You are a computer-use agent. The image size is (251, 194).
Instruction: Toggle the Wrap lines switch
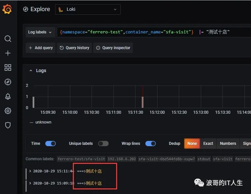151,144
